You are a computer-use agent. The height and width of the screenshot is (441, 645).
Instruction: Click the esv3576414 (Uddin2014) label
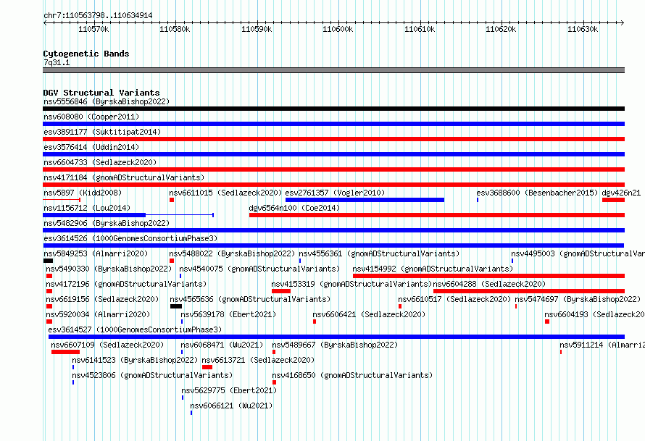pyautogui.click(x=91, y=147)
